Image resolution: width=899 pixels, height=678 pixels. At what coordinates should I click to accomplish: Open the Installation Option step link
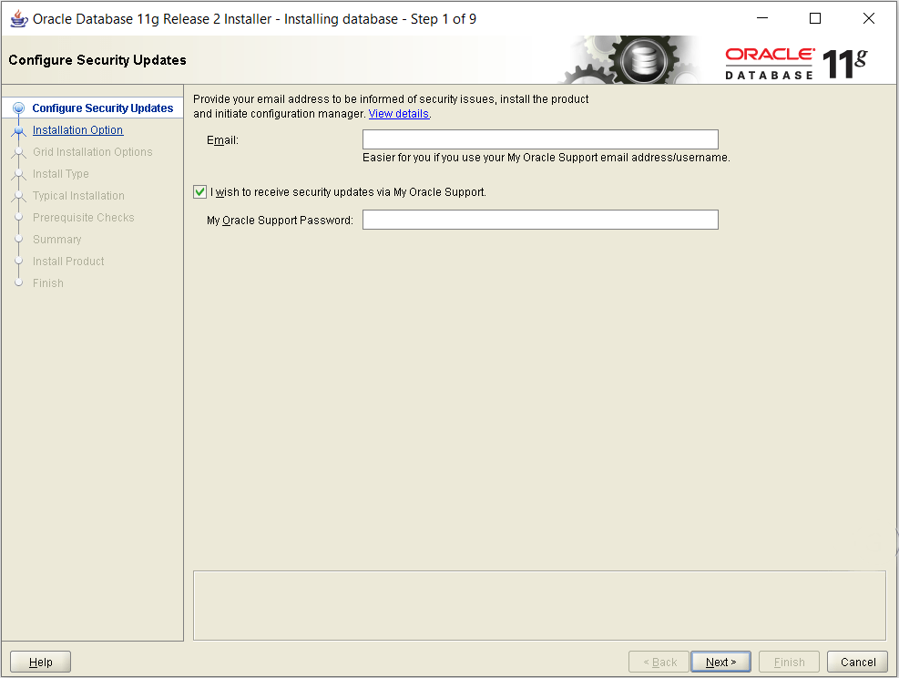click(77, 130)
